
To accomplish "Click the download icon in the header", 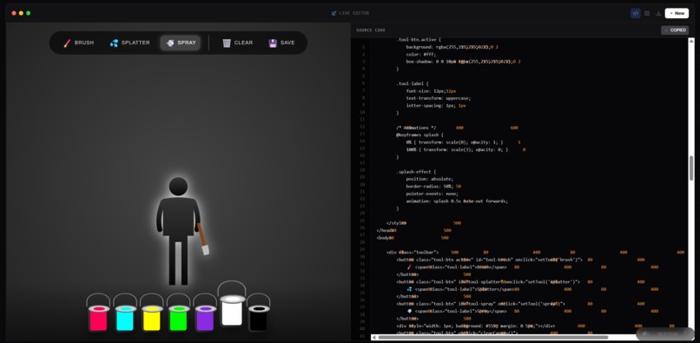I will pos(658,13).
